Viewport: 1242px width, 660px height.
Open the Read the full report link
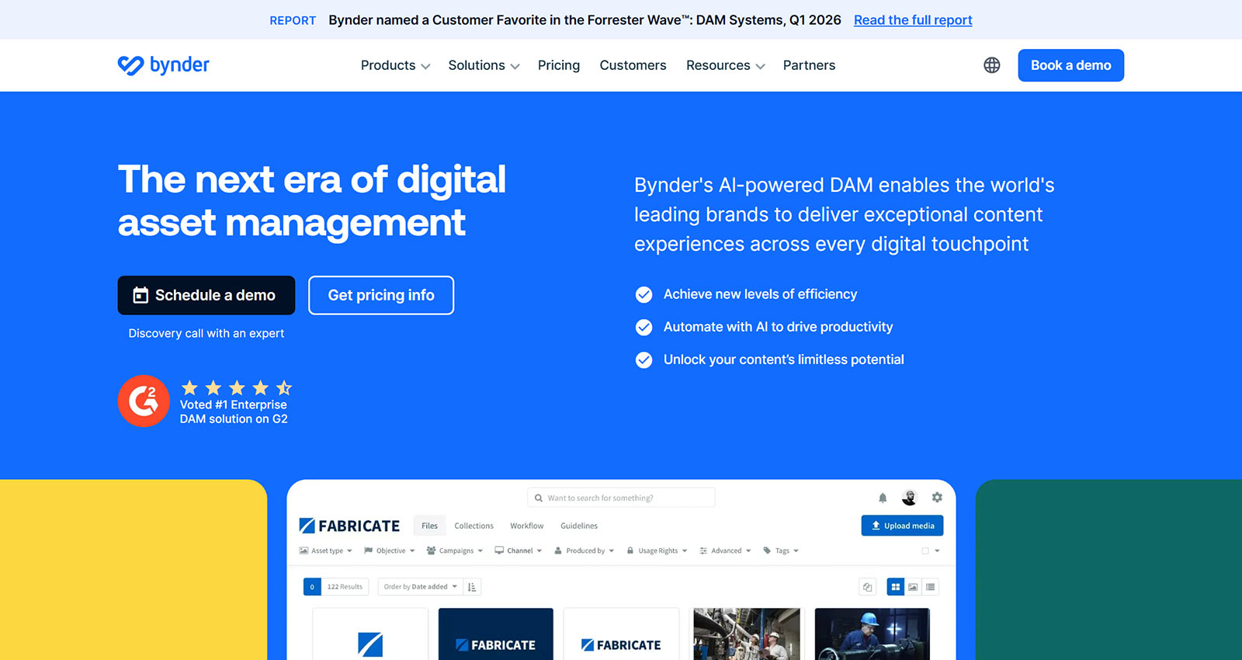pyautogui.click(x=913, y=20)
